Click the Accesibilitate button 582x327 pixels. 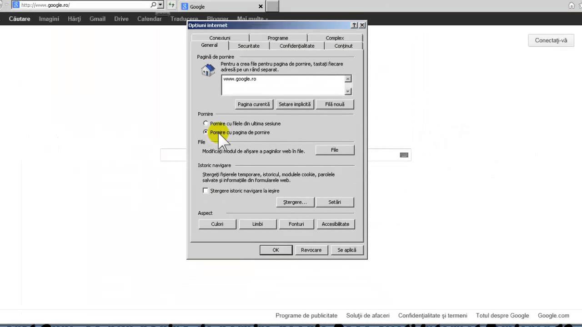coord(336,224)
